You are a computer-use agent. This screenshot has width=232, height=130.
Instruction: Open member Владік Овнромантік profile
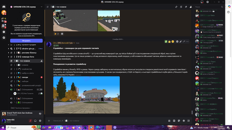209,21
